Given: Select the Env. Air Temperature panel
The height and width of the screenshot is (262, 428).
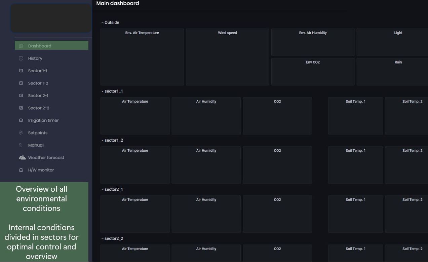Looking at the screenshot, I should click(x=142, y=57).
